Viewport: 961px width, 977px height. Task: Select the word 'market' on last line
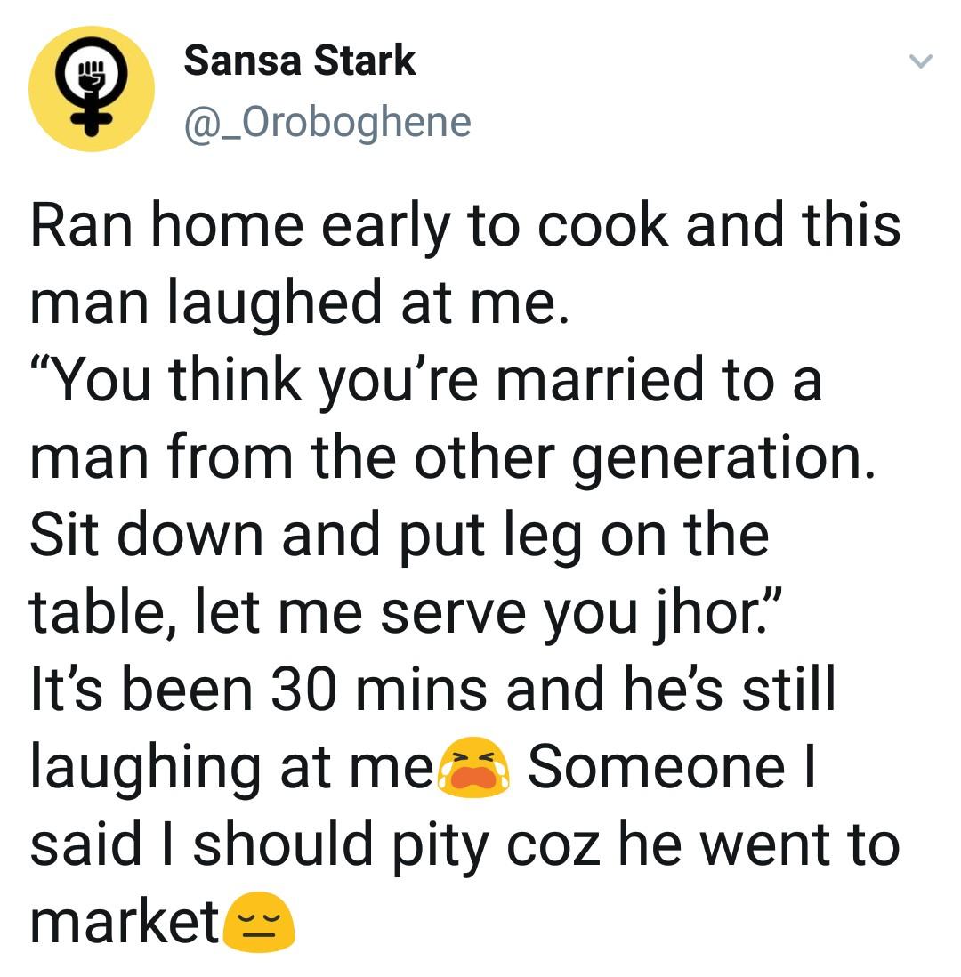[x=125, y=922]
